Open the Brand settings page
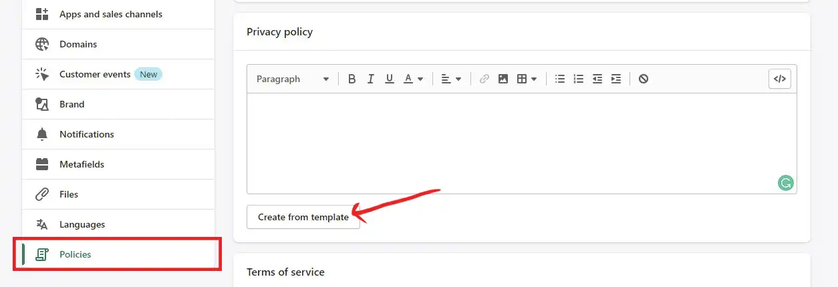 pos(118,104)
